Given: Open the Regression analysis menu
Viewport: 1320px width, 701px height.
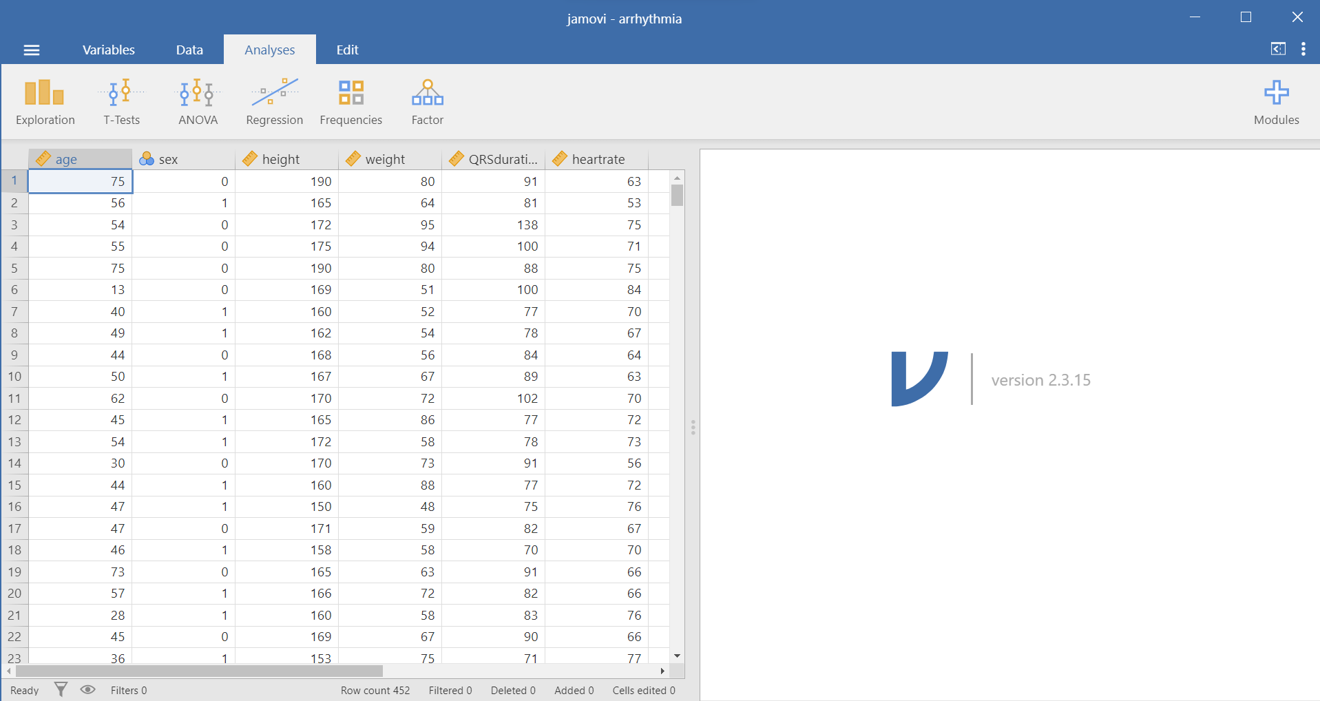Looking at the screenshot, I should coord(274,102).
